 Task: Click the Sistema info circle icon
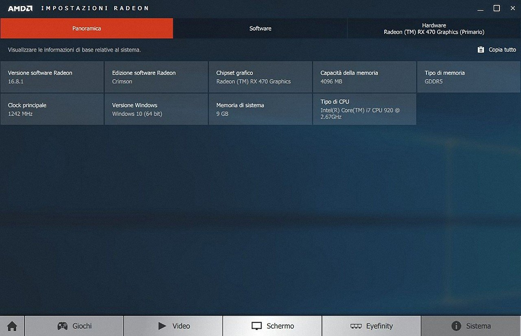point(456,326)
